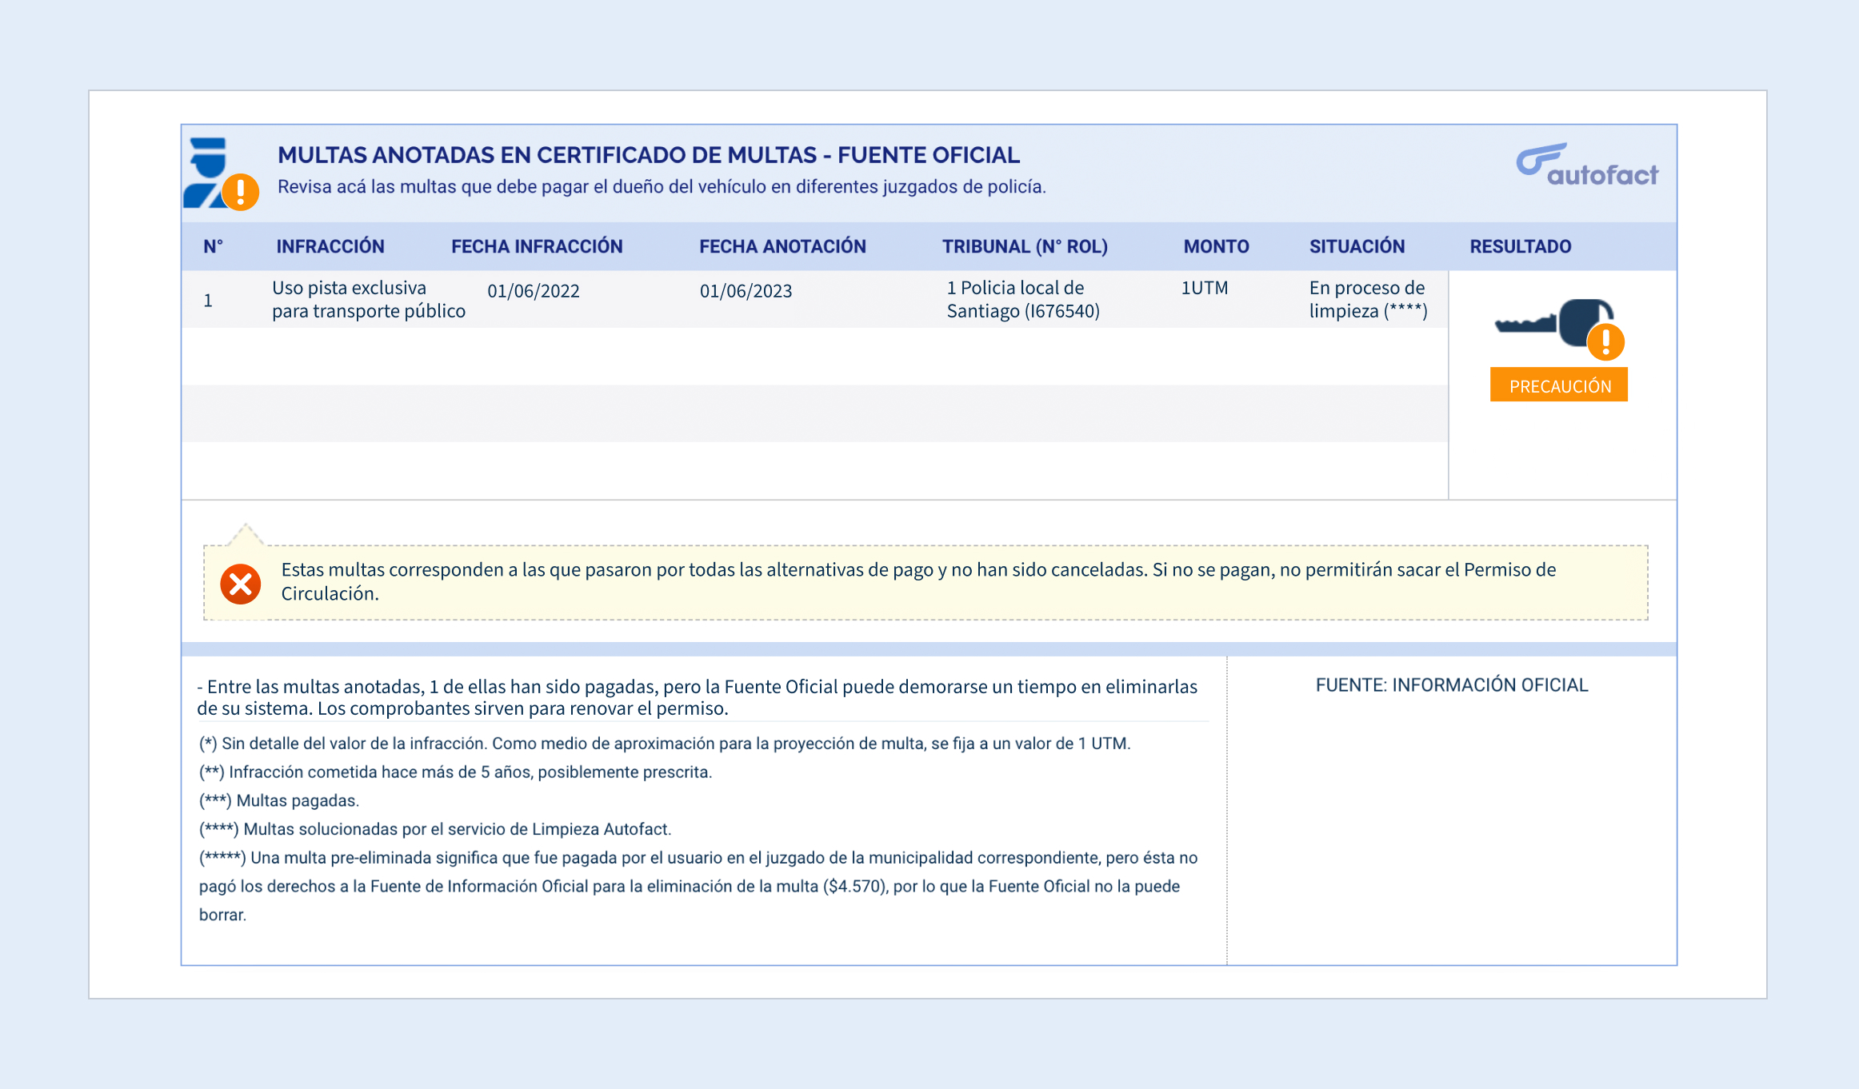
Task: Select the Uso pista exclusiva infraction cell
Action: pos(368,299)
